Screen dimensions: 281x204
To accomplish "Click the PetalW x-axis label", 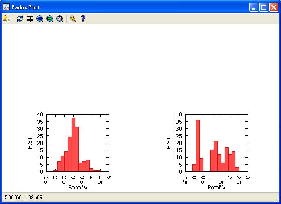I will 216,187.
